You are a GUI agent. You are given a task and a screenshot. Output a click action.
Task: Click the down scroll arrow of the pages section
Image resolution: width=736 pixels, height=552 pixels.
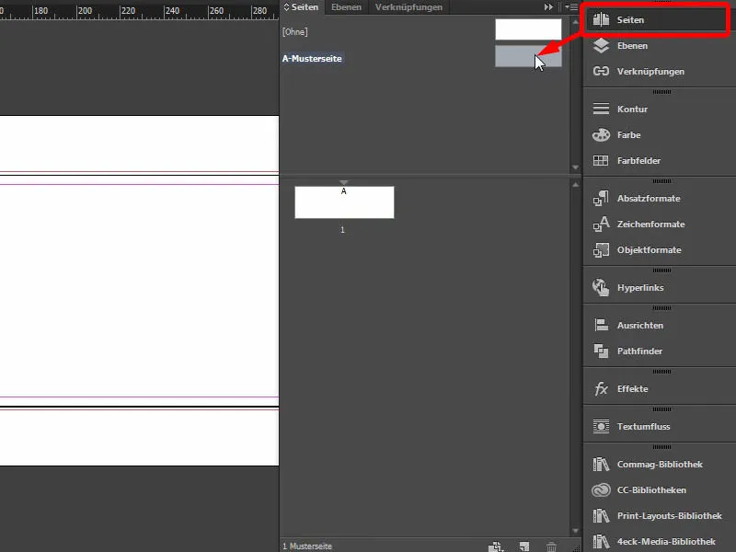[x=576, y=531]
